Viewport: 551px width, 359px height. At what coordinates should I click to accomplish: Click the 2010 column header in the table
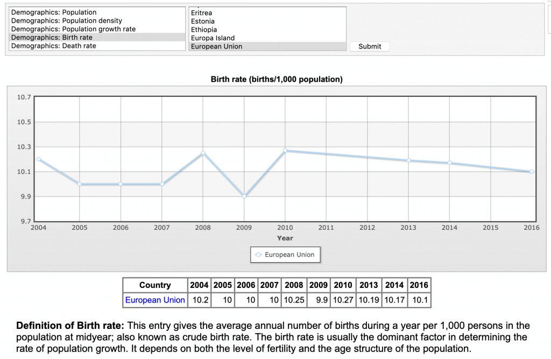343,285
